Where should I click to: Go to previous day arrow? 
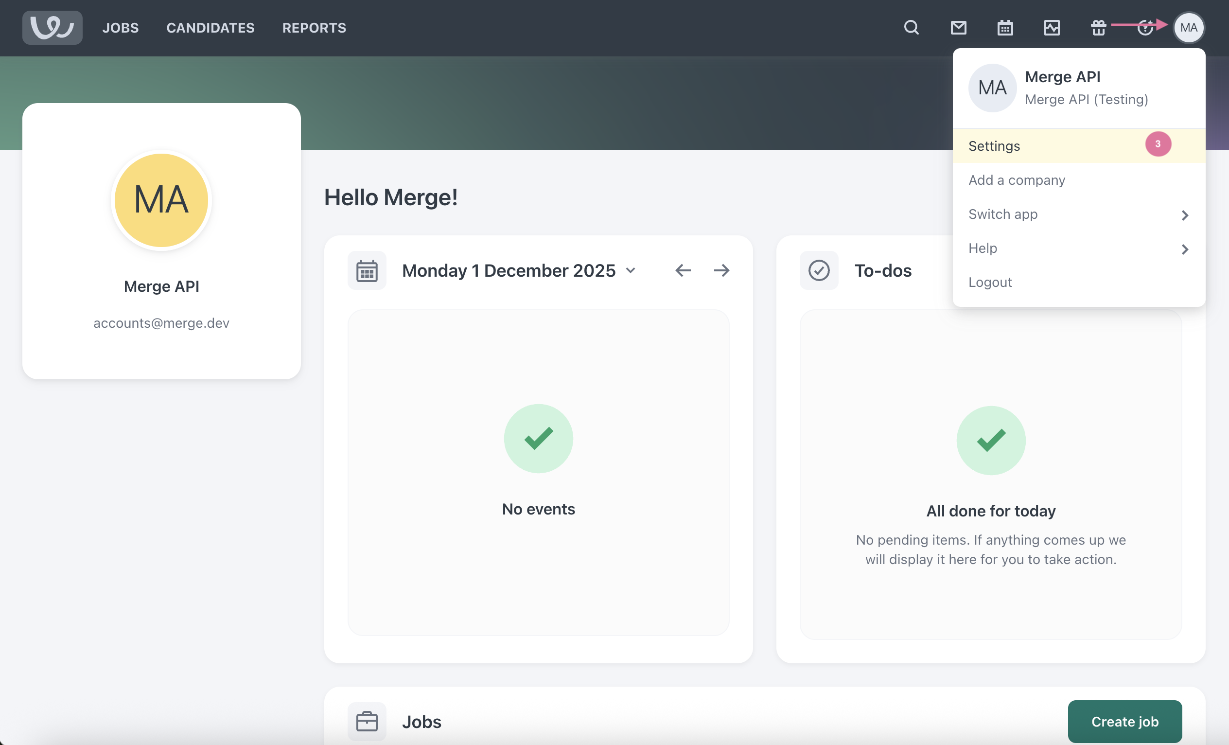(x=683, y=270)
